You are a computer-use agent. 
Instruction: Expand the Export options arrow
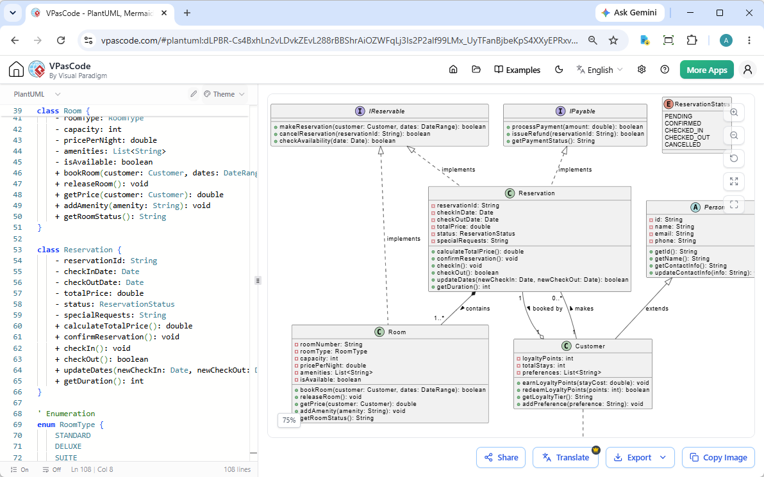tap(663, 458)
